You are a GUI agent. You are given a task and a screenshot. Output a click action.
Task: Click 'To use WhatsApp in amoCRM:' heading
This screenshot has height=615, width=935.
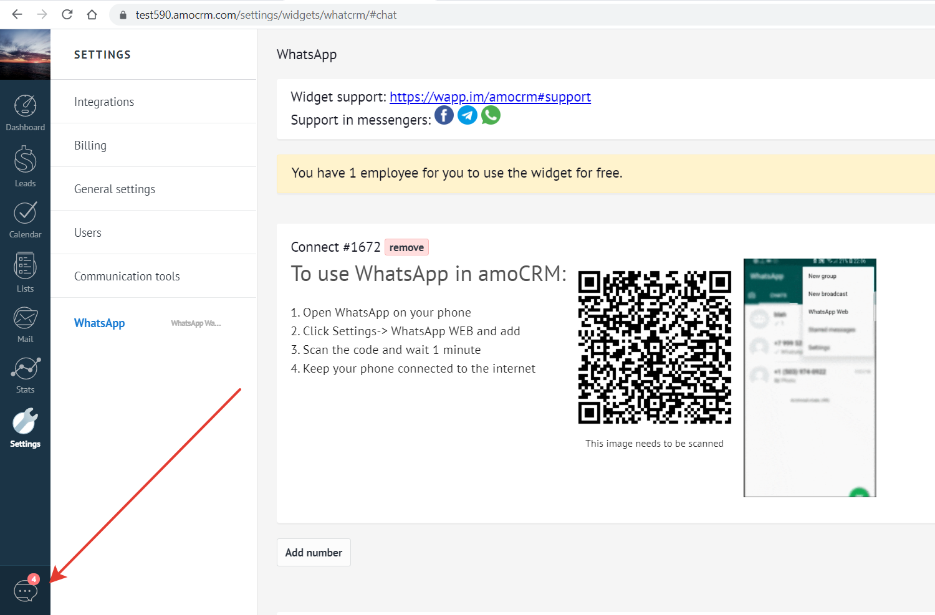tap(429, 274)
